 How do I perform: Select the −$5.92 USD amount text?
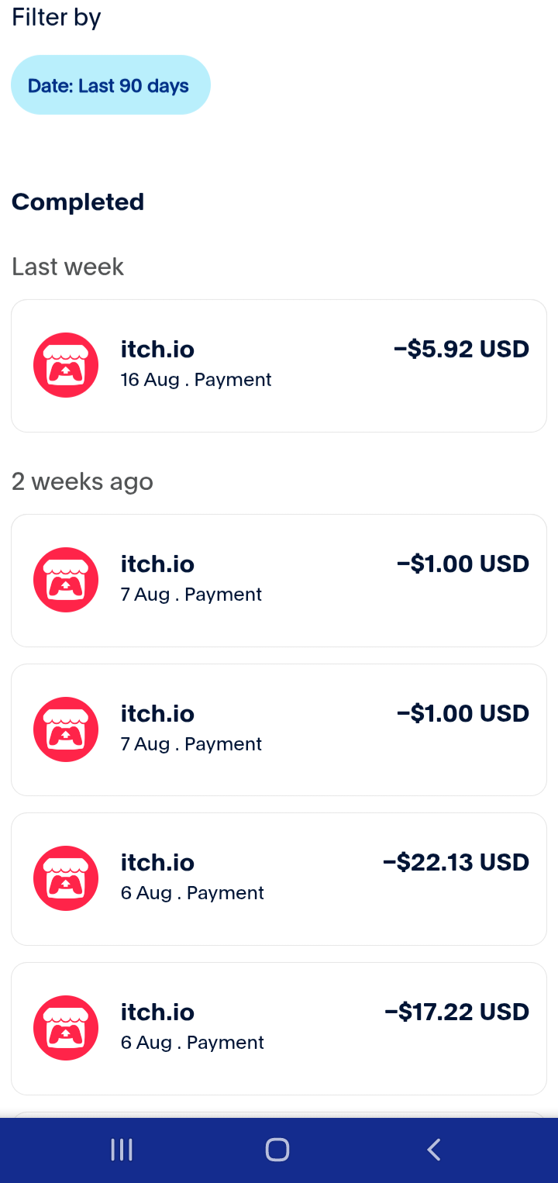461,350
